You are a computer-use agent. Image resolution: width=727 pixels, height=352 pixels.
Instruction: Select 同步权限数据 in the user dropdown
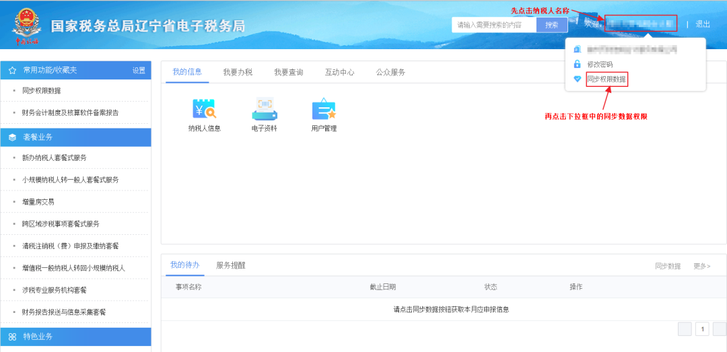click(606, 79)
